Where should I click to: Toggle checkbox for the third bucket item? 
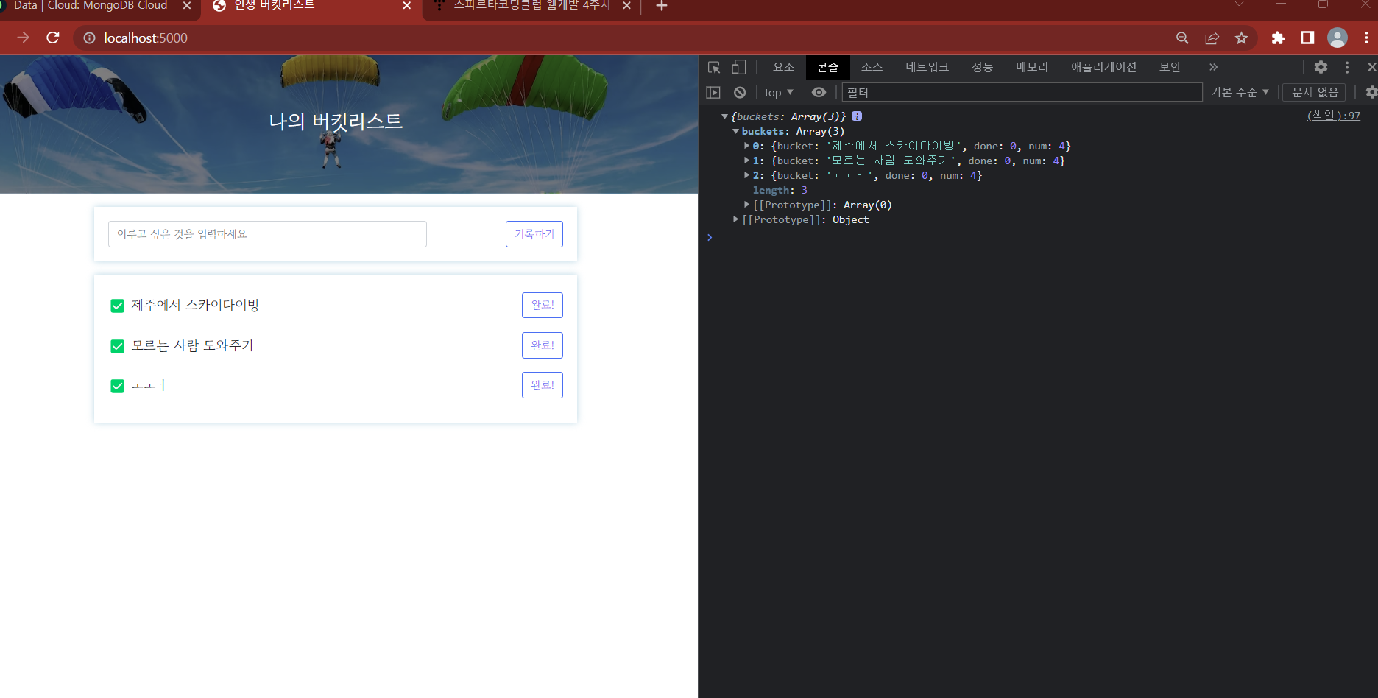point(117,386)
